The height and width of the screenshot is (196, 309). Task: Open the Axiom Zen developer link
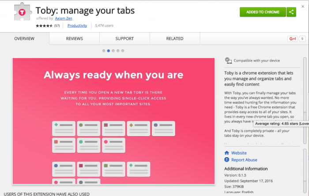pyautogui.click(x=64, y=18)
